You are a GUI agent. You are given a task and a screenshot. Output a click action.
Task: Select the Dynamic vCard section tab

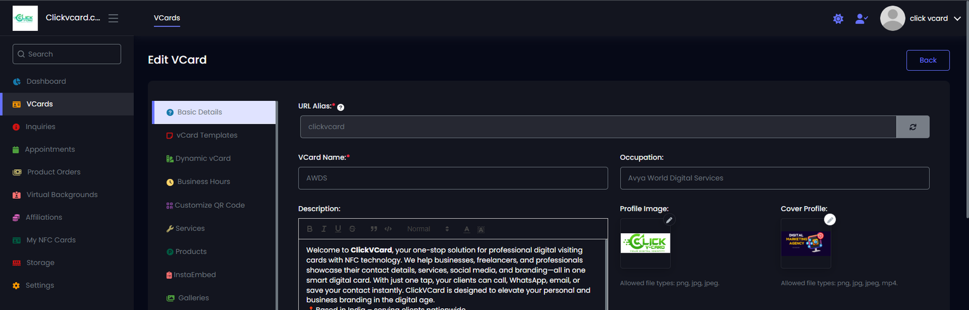point(214,158)
